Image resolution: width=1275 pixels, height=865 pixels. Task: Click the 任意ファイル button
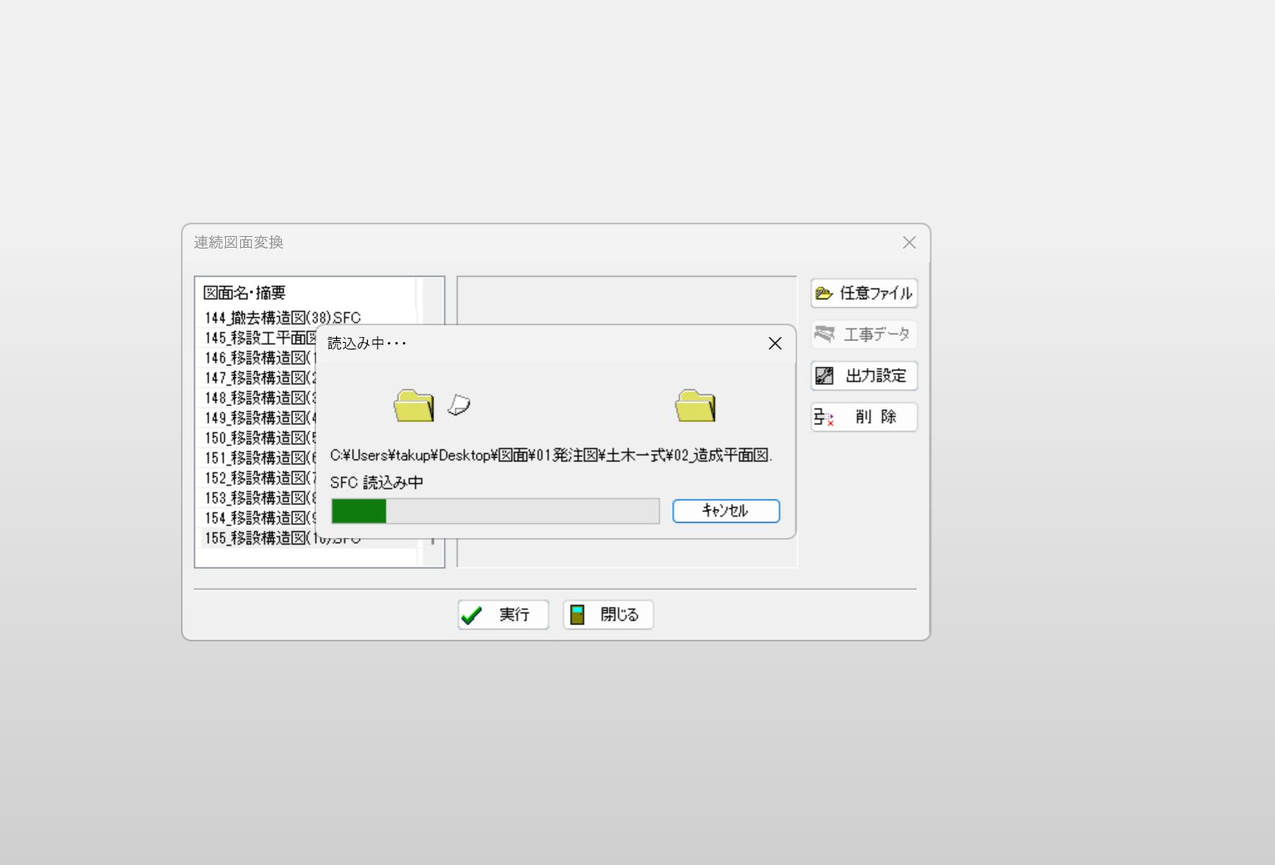coord(864,293)
